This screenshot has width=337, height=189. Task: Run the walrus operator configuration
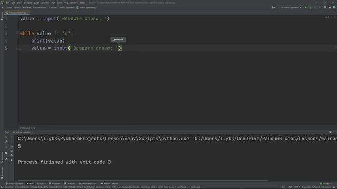pos(306,7)
